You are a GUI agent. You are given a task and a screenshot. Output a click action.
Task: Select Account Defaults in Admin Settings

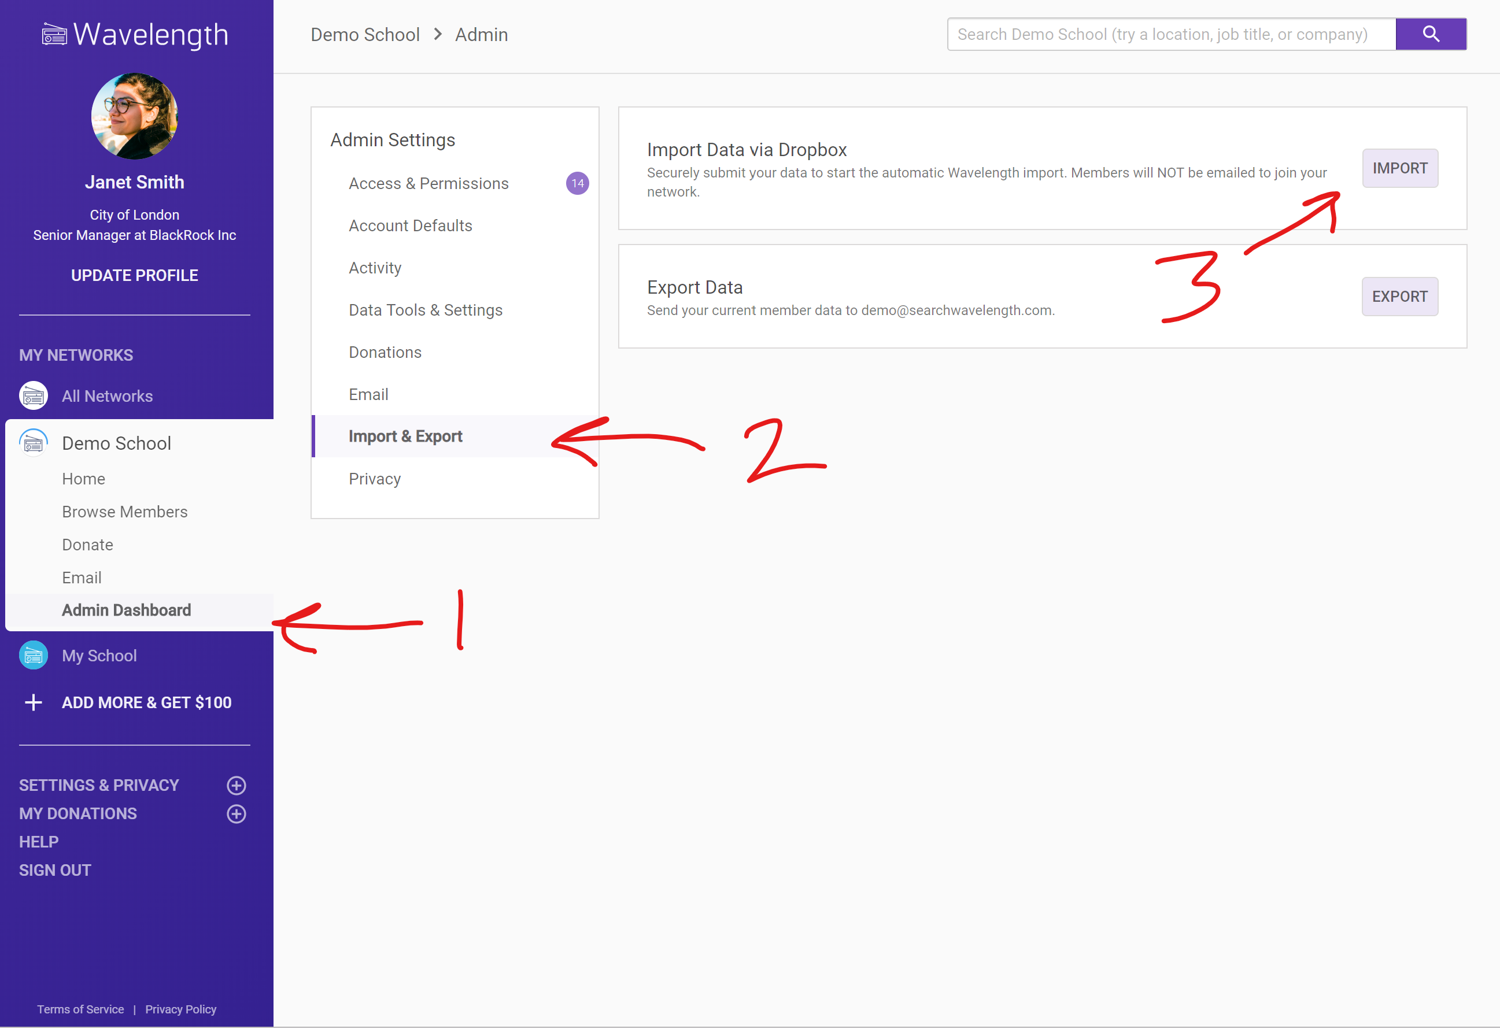click(411, 226)
